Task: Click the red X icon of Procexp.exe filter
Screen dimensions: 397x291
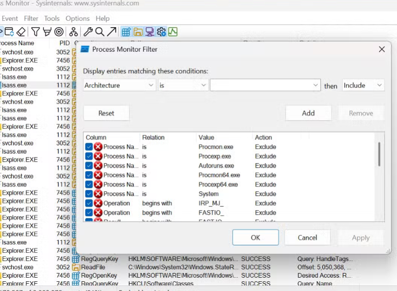Action: tap(98, 156)
